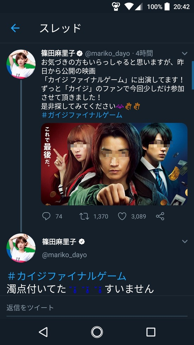
Task: Tap the 4時間 timestamp on first tweet
Action: (144, 53)
